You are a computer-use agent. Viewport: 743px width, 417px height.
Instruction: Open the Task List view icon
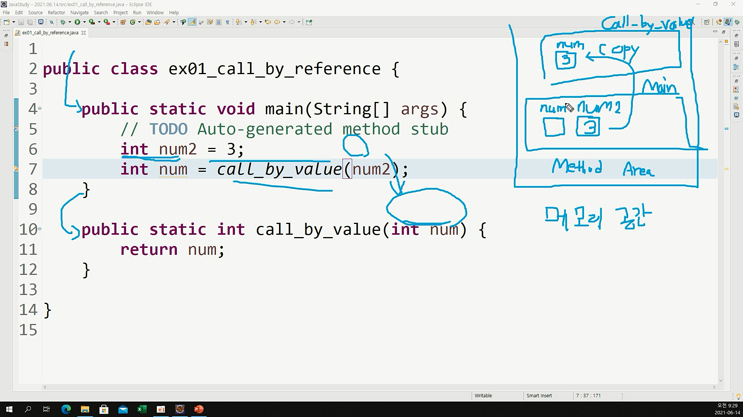click(736, 44)
